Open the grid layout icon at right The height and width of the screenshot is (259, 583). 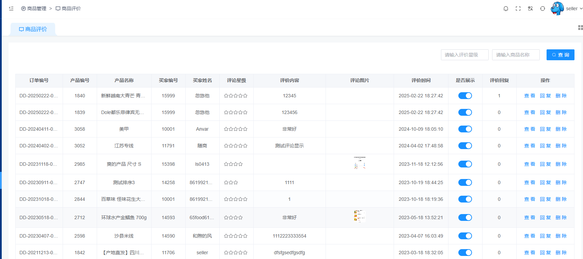tap(580, 28)
